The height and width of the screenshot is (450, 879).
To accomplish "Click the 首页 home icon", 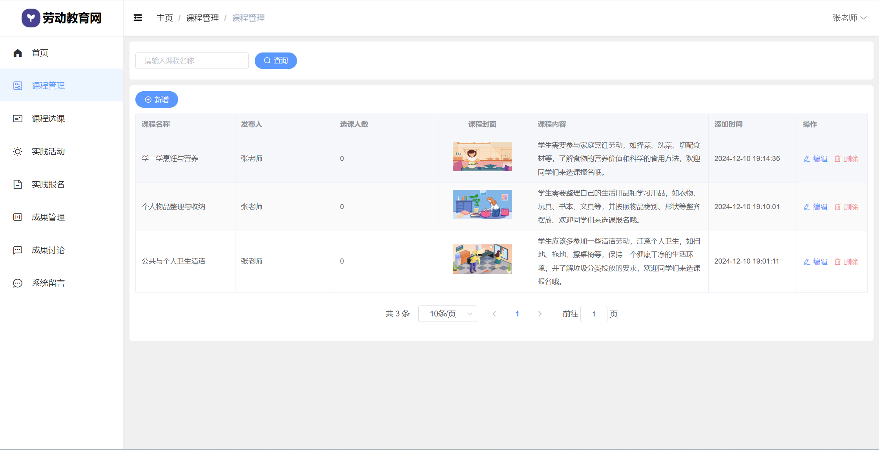I will 18,53.
